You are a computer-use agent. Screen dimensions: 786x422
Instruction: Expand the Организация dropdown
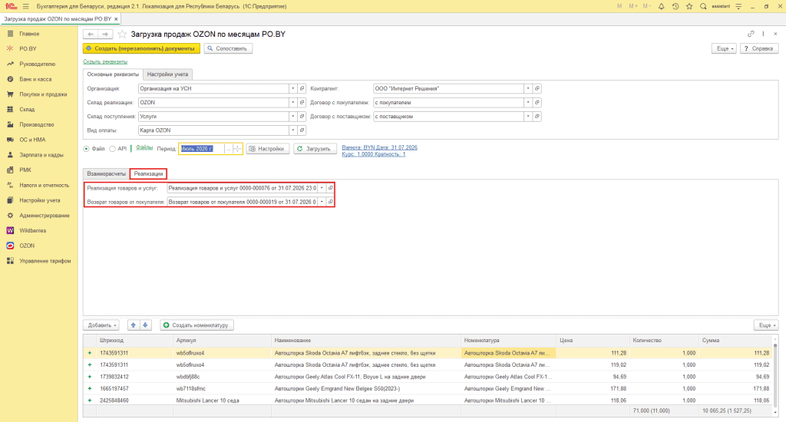[x=292, y=89]
